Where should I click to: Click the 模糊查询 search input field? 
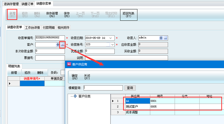[x=103, y=88]
